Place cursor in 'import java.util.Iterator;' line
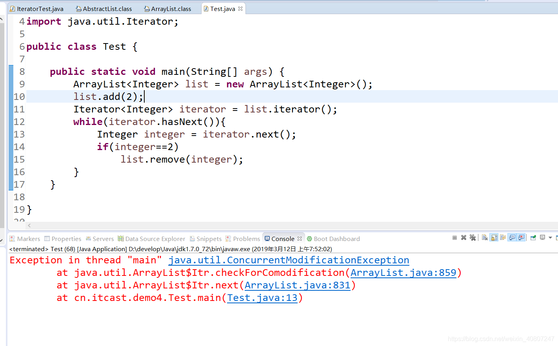This screenshot has width=558, height=346. click(102, 22)
